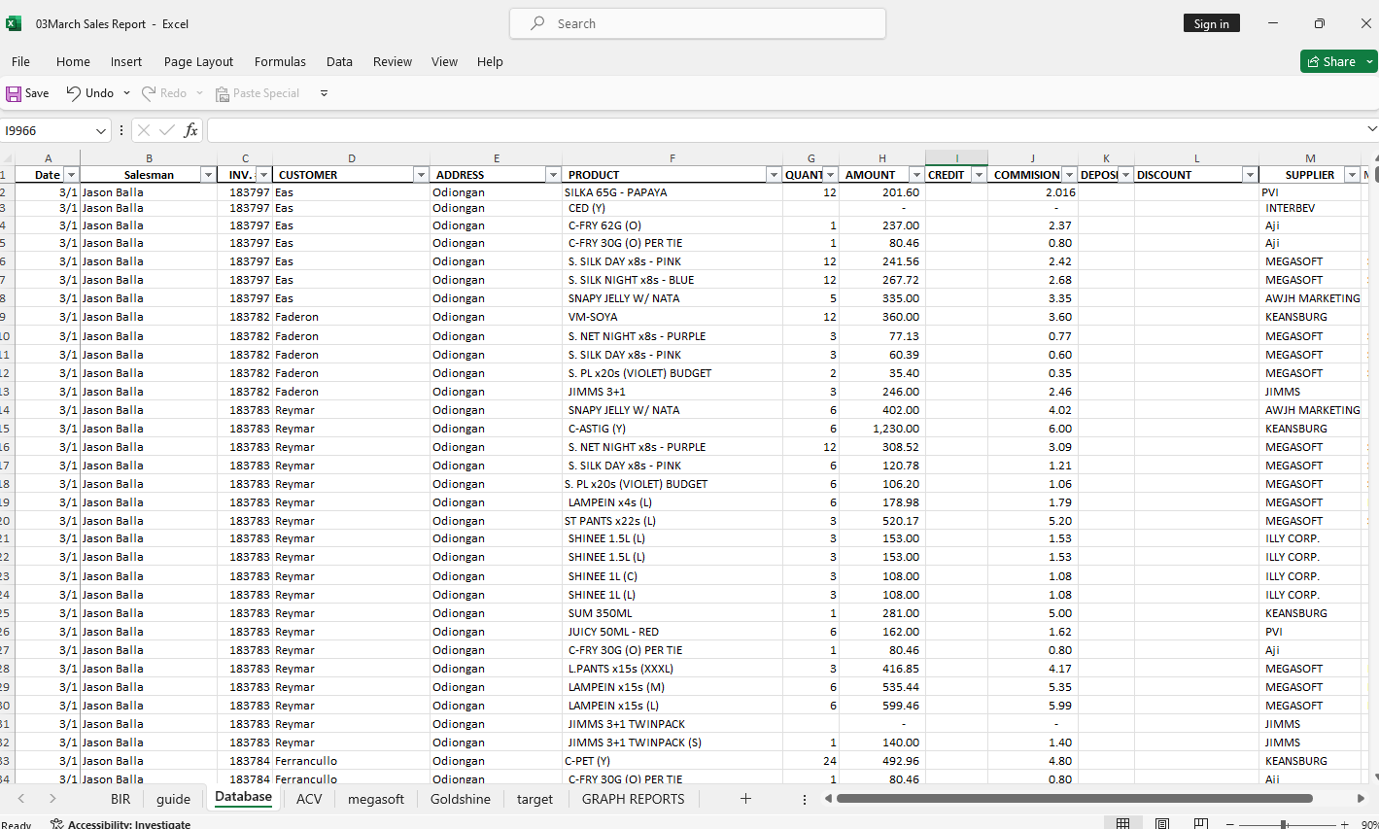The image size is (1379, 829).
Task: Zoom out with minus icon
Action: (x=1230, y=824)
